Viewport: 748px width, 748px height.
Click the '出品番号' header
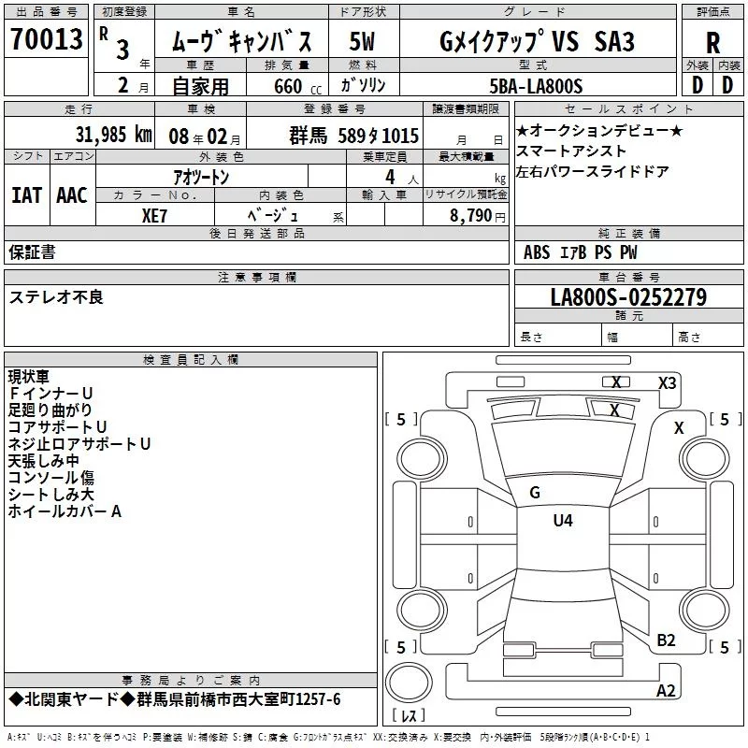tap(46, 12)
